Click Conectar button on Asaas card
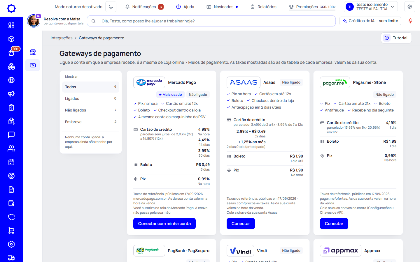This screenshot has width=420, height=262. click(241, 224)
